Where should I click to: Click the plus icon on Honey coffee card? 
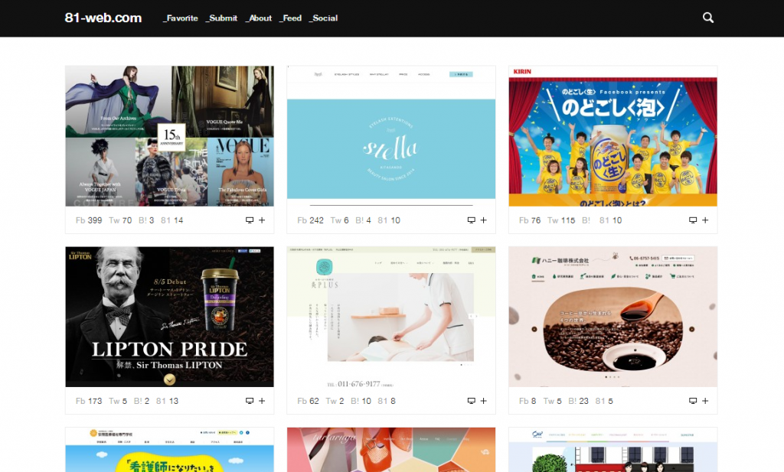pyautogui.click(x=705, y=401)
